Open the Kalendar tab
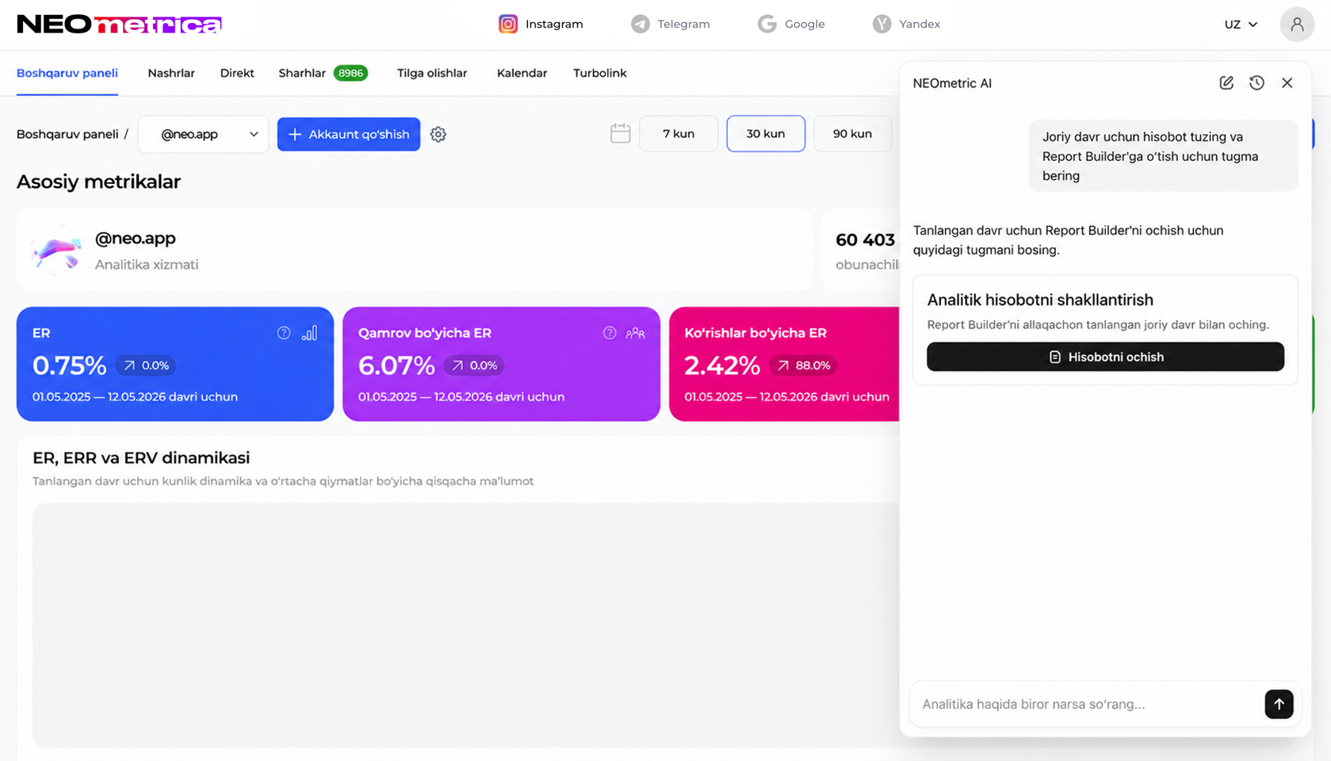Screen dimensions: 1331x761 coord(522,73)
